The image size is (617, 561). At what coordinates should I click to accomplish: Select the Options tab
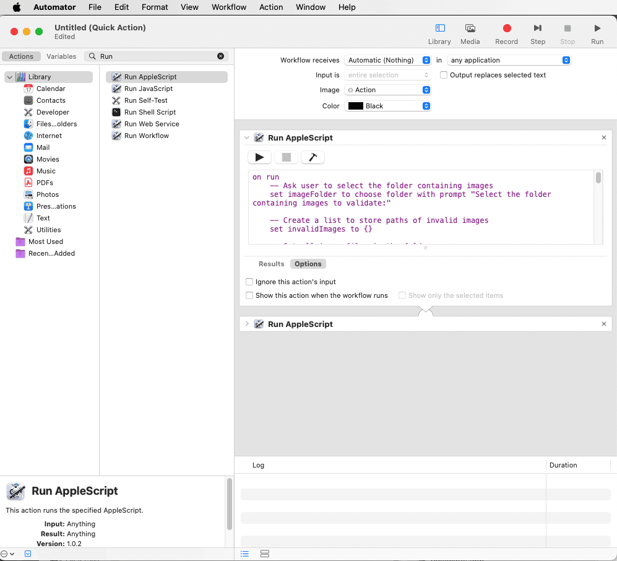(x=308, y=264)
